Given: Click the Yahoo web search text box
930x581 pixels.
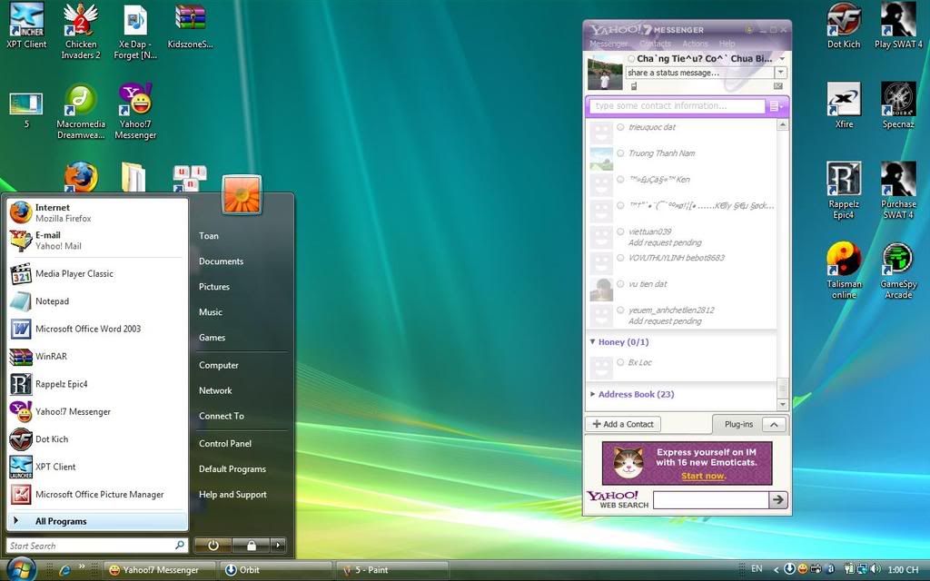Looking at the screenshot, I should 710,500.
